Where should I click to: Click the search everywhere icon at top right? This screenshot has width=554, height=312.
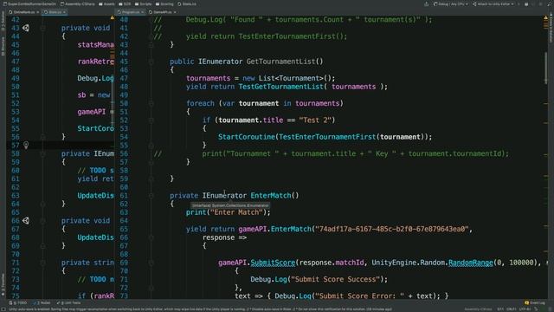tap(550, 3)
